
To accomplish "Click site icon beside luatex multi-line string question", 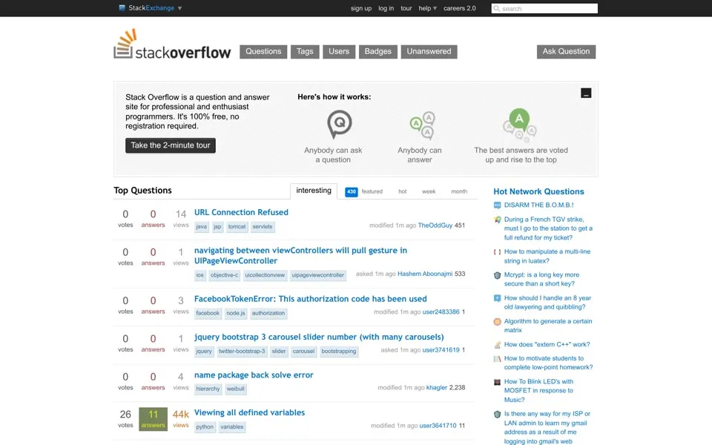I will [x=497, y=252].
